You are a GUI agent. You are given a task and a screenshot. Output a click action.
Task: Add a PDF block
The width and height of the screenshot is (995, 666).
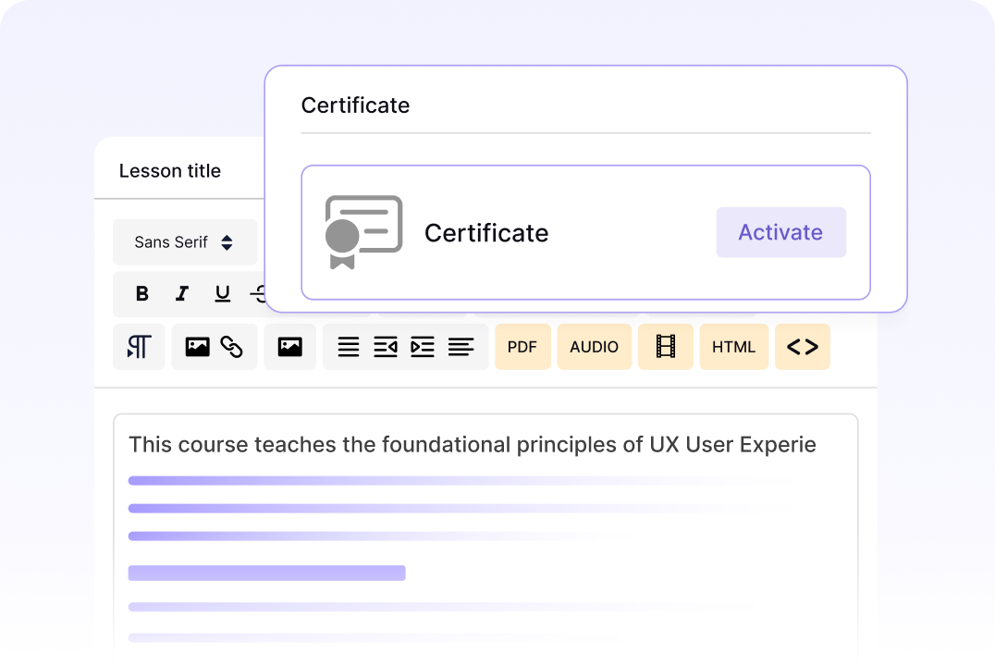522,347
